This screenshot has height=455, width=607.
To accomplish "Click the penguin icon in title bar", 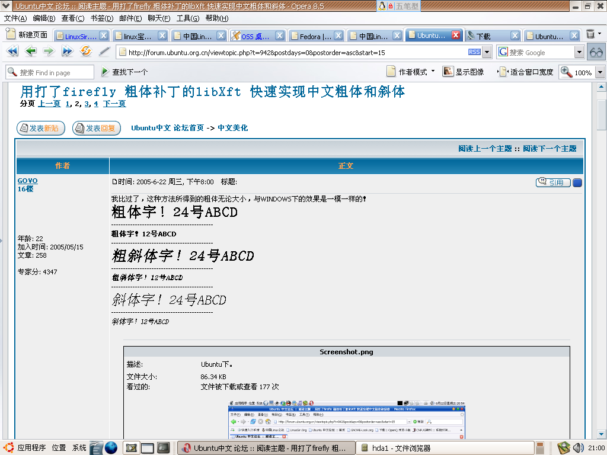I will 382,6.
